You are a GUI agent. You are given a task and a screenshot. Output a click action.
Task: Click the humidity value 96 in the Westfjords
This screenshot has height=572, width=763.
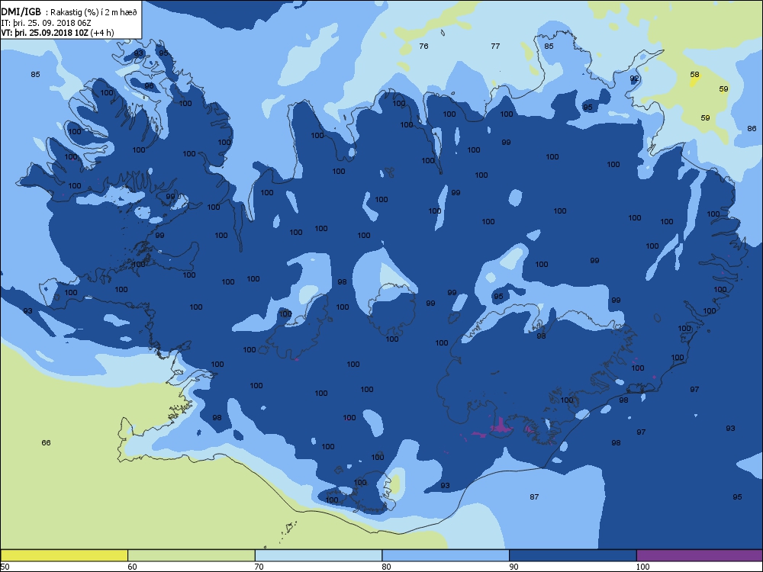[x=149, y=86]
